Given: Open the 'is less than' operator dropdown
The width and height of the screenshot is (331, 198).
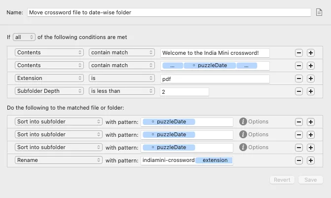Looking at the screenshot, I should click(x=121, y=91).
